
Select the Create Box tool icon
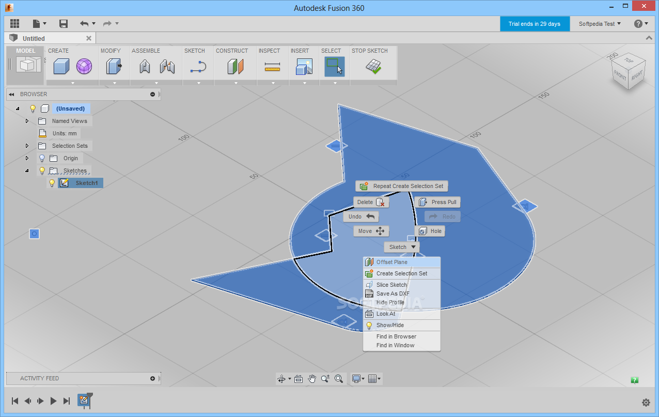(61, 66)
